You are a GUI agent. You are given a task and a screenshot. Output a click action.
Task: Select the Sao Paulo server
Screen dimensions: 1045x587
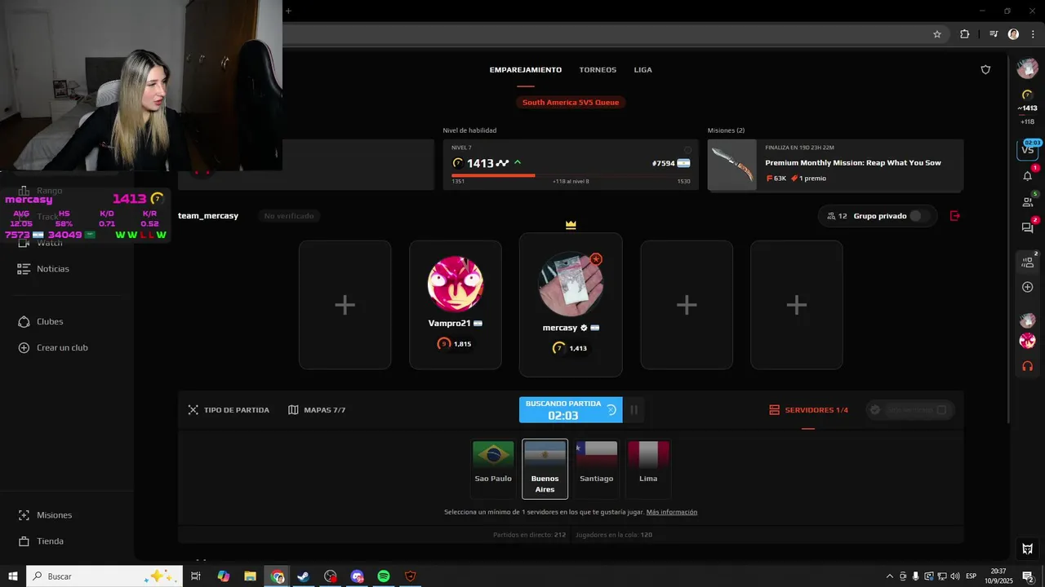(x=493, y=469)
